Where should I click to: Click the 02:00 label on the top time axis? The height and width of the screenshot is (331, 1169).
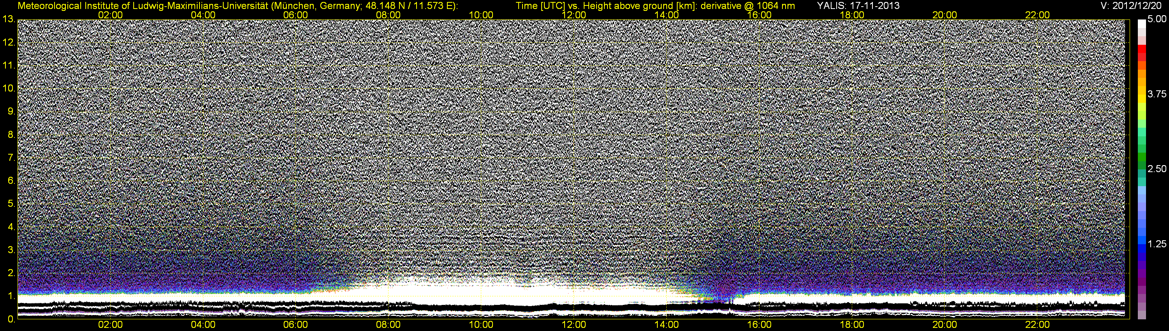coord(111,15)
